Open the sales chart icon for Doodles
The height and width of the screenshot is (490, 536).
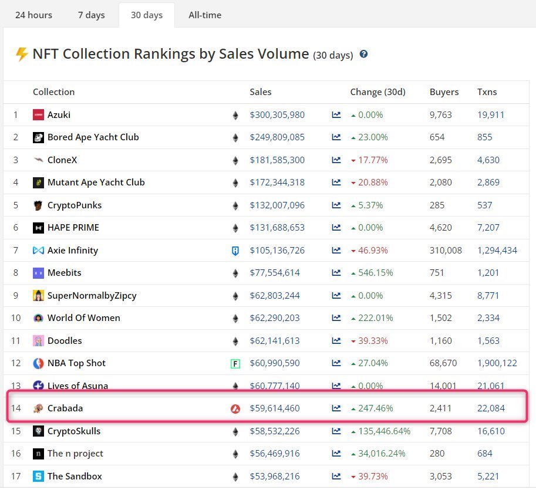pyautogui.click(x=336, y=341)
